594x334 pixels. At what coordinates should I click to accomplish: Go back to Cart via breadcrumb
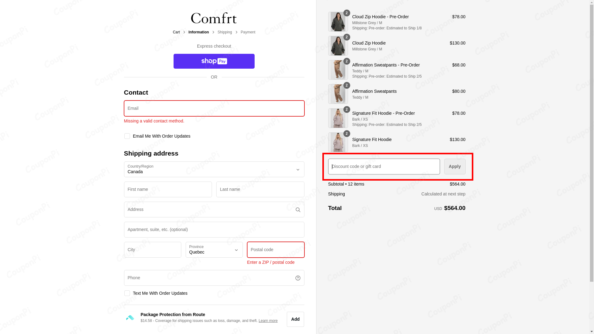click(x=176, y=32)
